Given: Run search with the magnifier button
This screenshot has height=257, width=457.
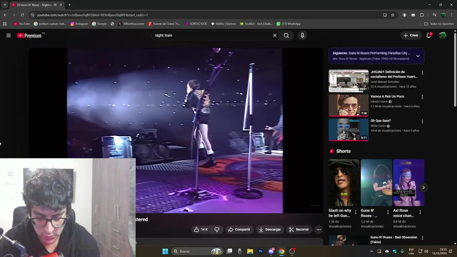Looking at the screenshot, I should pyautogui.click(x=286, y=35).
